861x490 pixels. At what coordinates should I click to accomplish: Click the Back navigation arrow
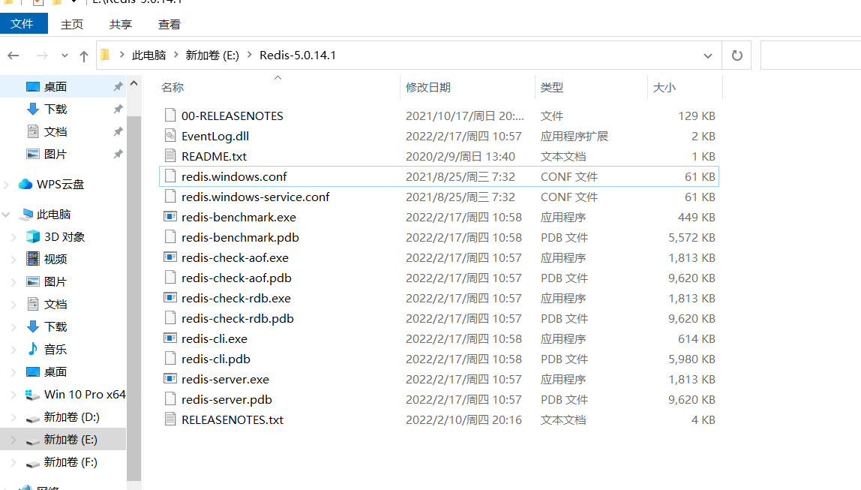(13, 56)
